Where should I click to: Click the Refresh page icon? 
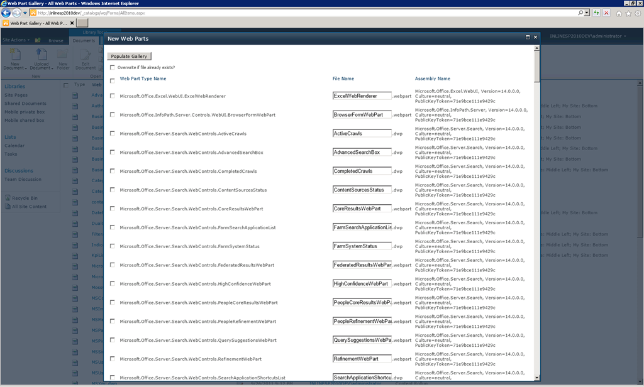596,13
